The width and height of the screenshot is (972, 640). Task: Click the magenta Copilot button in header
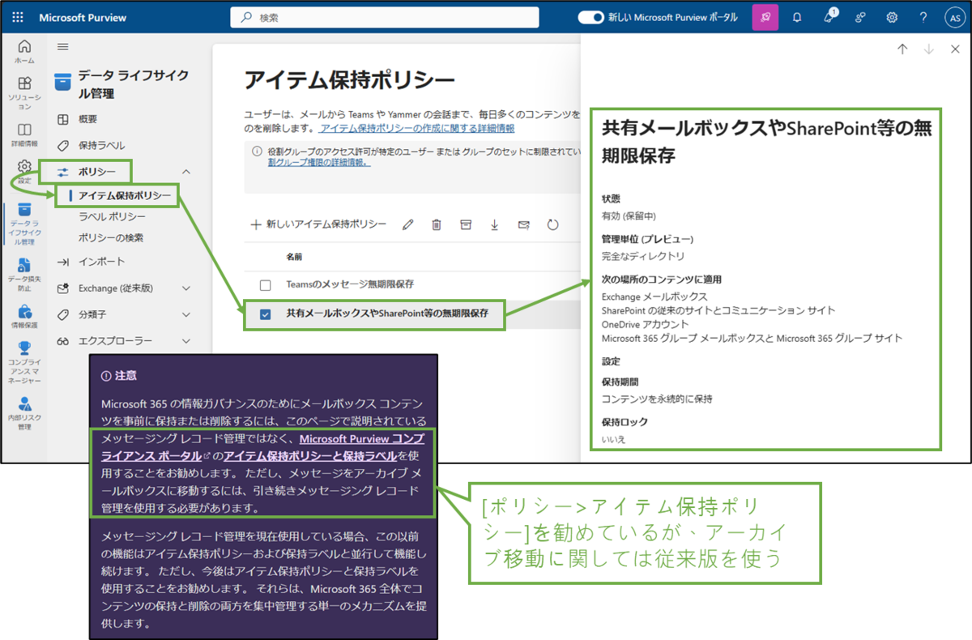coord(765,17)
